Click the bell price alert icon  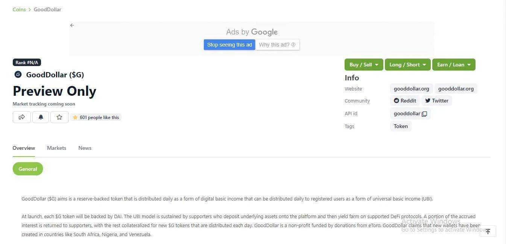pos(41,117)
